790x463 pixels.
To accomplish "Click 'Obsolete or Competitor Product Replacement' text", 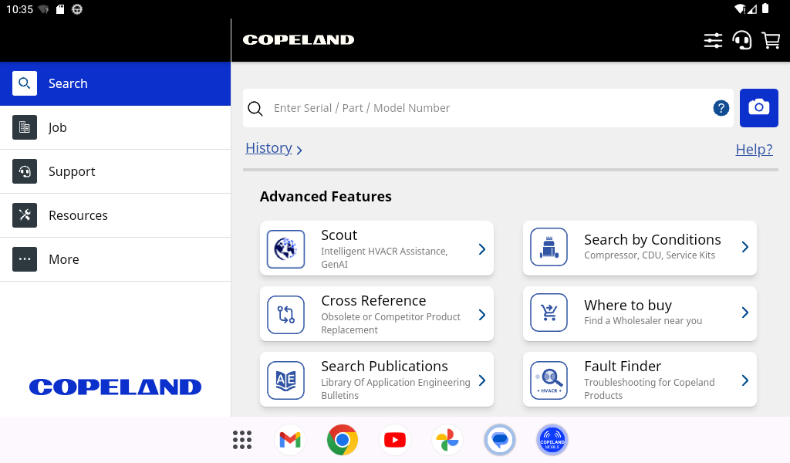I will click(x=391, y=323).
